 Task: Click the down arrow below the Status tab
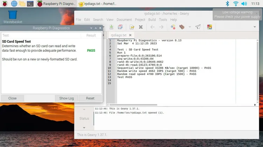click(x=84, y=128)
